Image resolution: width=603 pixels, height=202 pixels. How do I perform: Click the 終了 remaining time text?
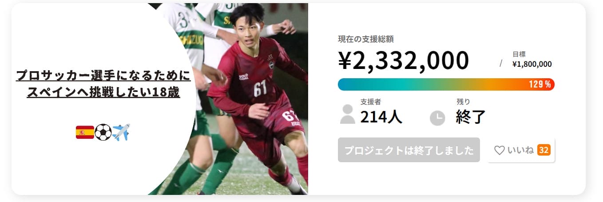(471, 117)
